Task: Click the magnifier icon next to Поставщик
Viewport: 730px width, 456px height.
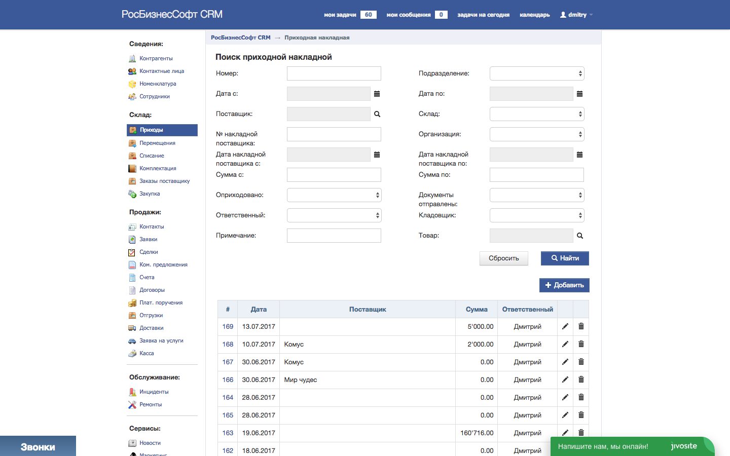Action: tap(377, 114)
